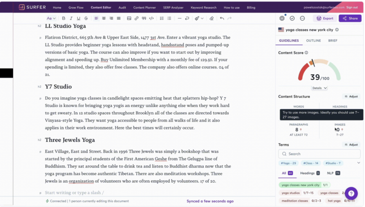Expand the Content Score Details
The height and width of the screenshot is (207, 365).
click(x=319, y=88)
